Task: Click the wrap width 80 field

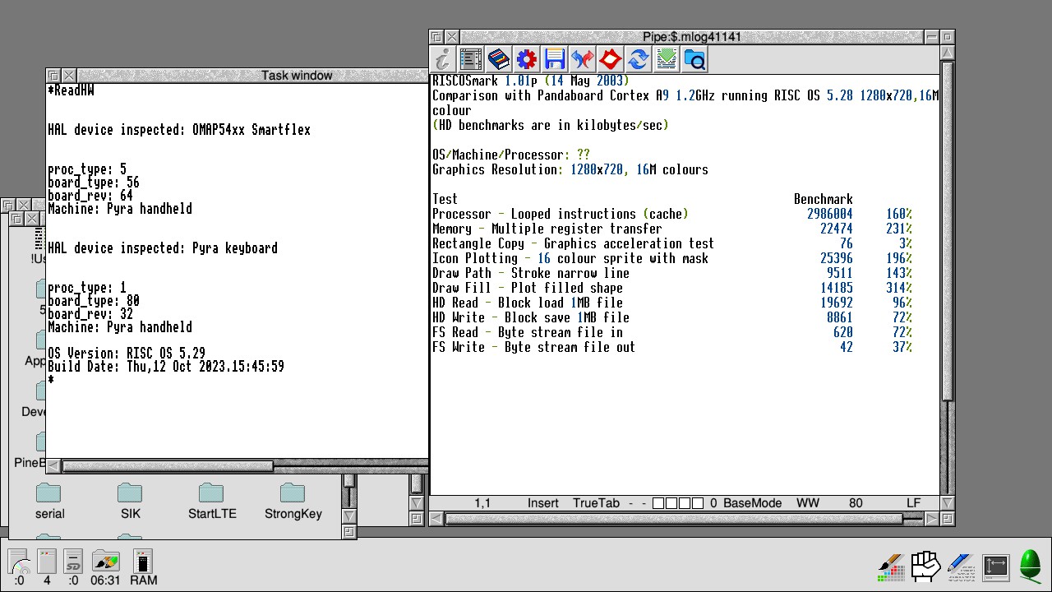Action: (855, 503)
